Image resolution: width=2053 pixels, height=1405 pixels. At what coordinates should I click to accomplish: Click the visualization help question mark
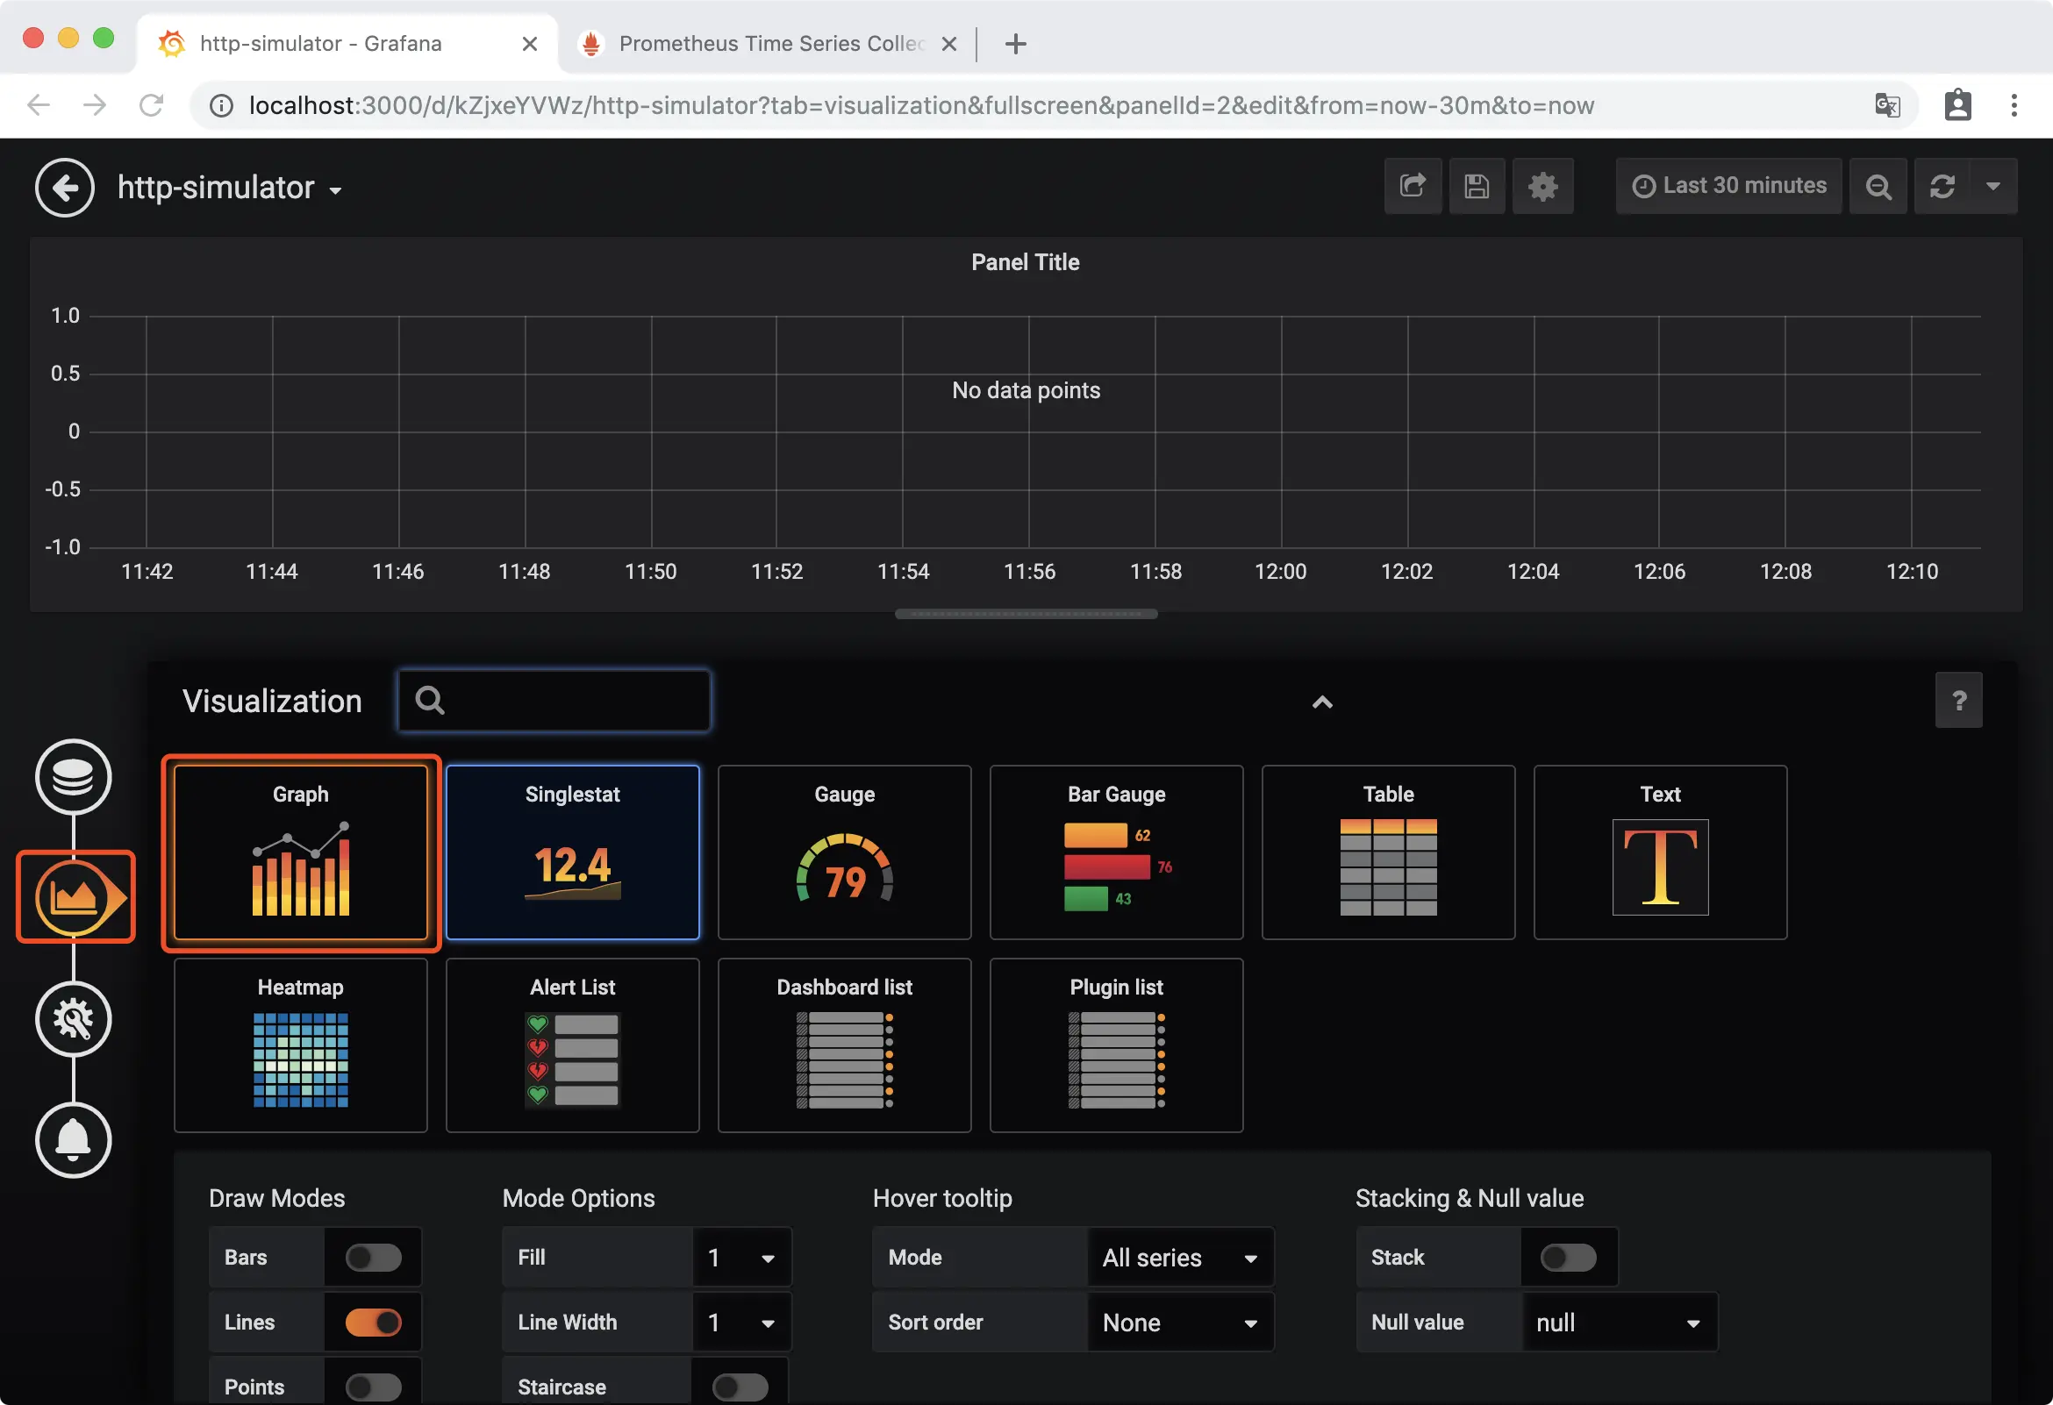point(1958,700)
